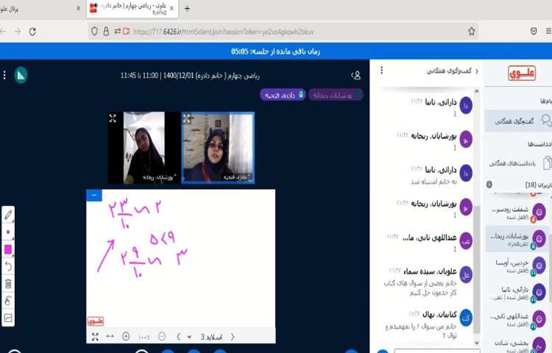Make the presentation fullscreen

[x=95, y=337]
